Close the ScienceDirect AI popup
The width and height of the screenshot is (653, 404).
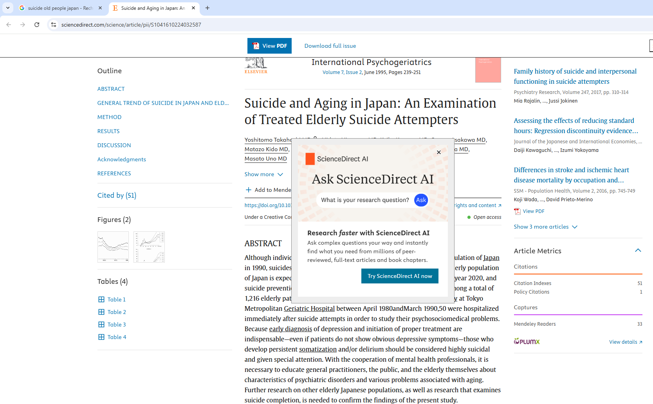click(x=439, y=152)
